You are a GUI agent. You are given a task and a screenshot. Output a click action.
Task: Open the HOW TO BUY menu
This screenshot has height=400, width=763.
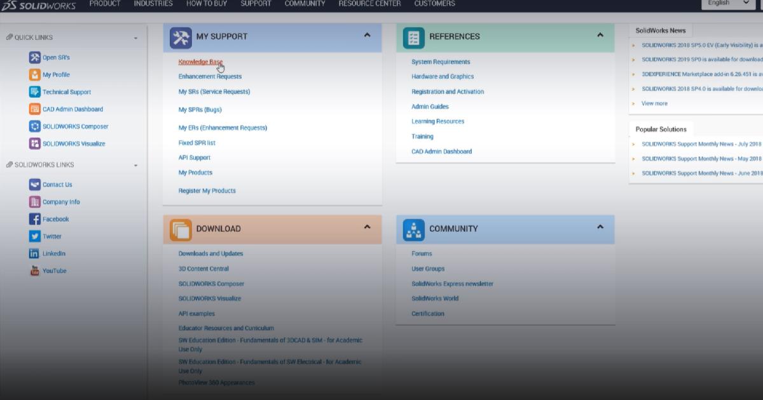pyautogui.click(x=207, y=4)
